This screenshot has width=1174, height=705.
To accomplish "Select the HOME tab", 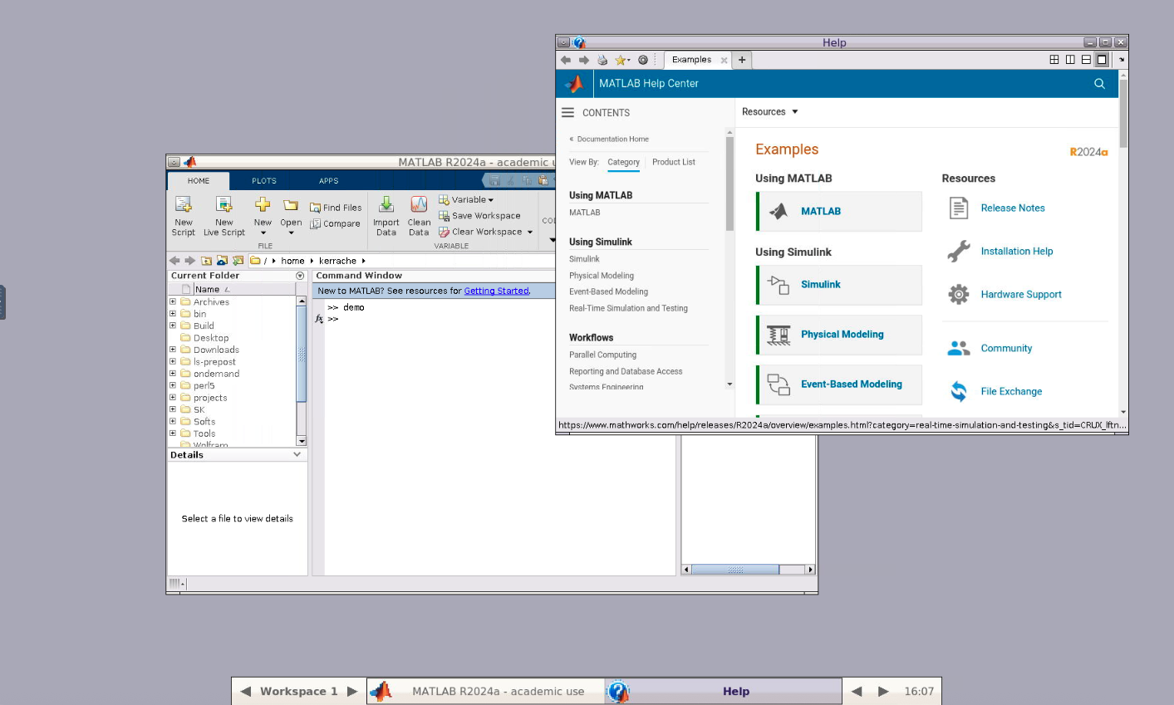I will 199,180.
